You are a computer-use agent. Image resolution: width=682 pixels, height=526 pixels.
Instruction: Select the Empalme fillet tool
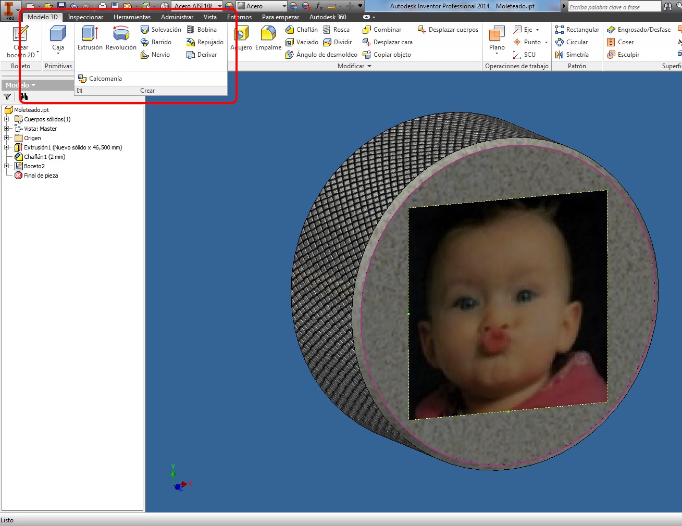268,39
